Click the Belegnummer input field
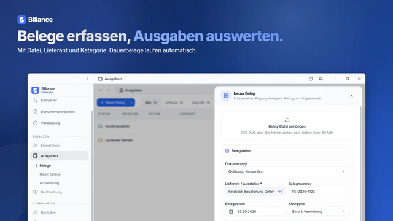This screenshot has height=221, width=393. (319, 192)
